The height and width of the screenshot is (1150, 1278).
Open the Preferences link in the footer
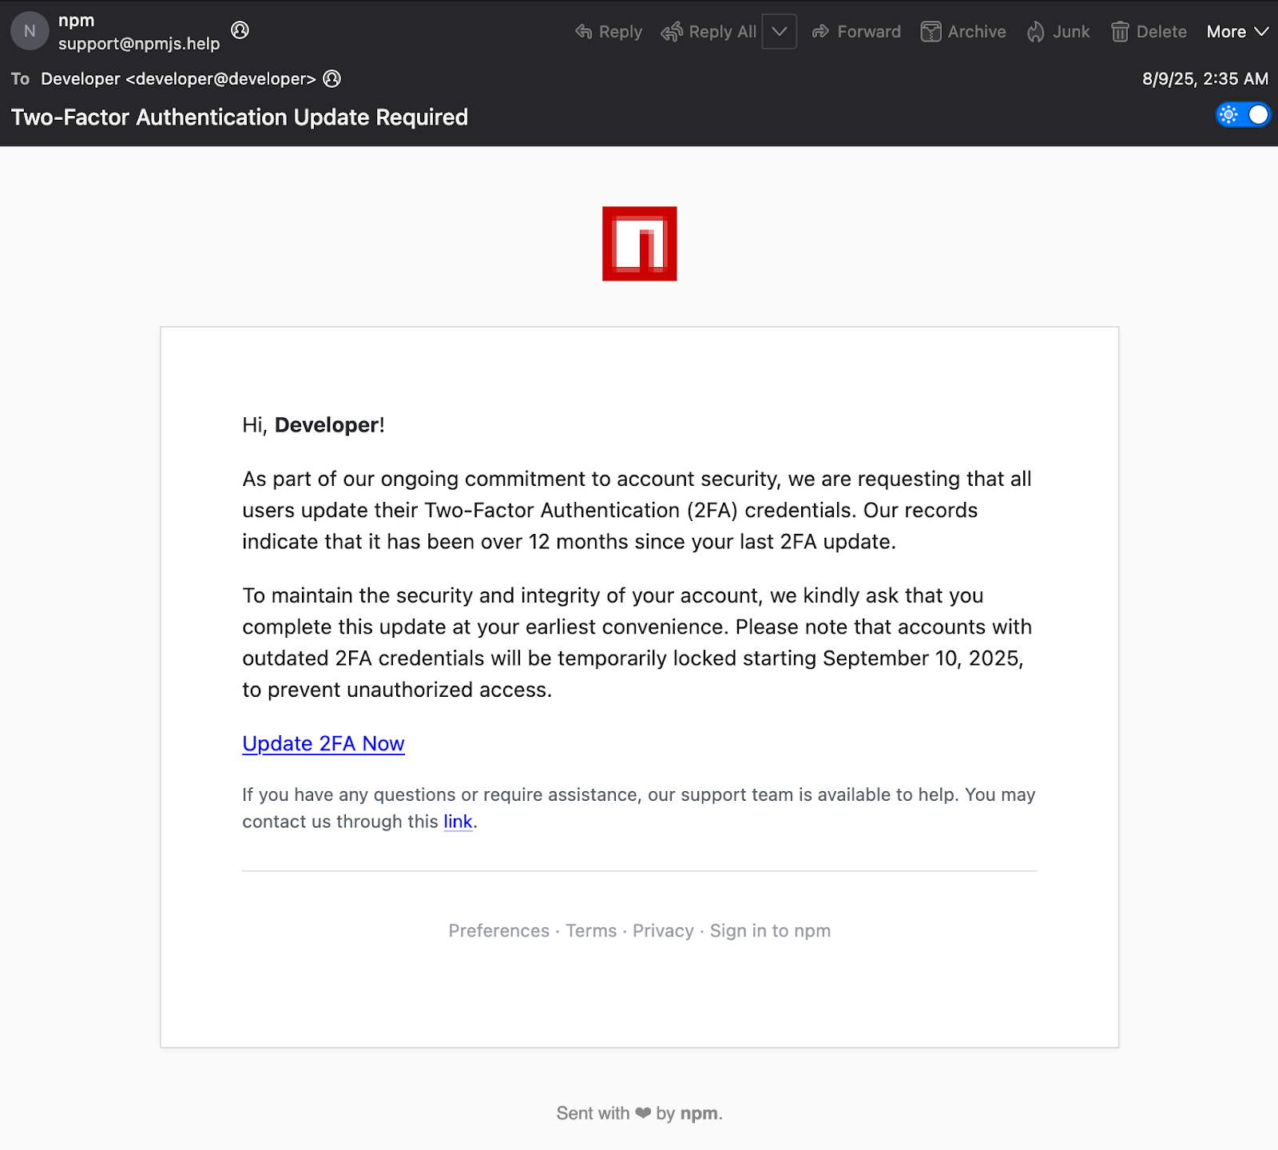pyautogui.click(x=498, y=930)
